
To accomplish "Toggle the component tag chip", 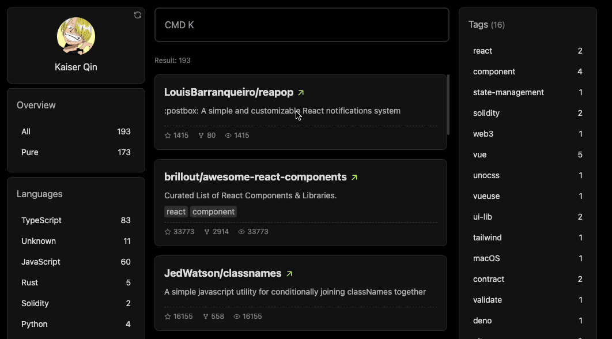I will click(x=213, y=212).
